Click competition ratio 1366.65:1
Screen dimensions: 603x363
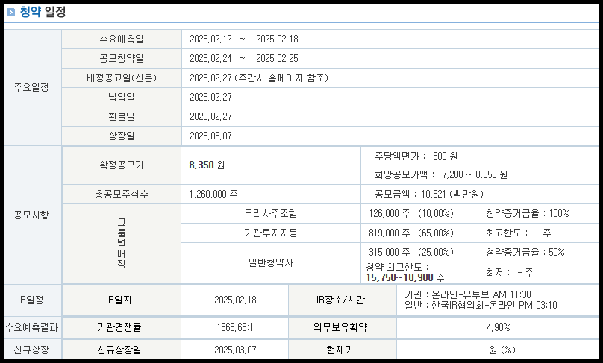tap(235, 328)
